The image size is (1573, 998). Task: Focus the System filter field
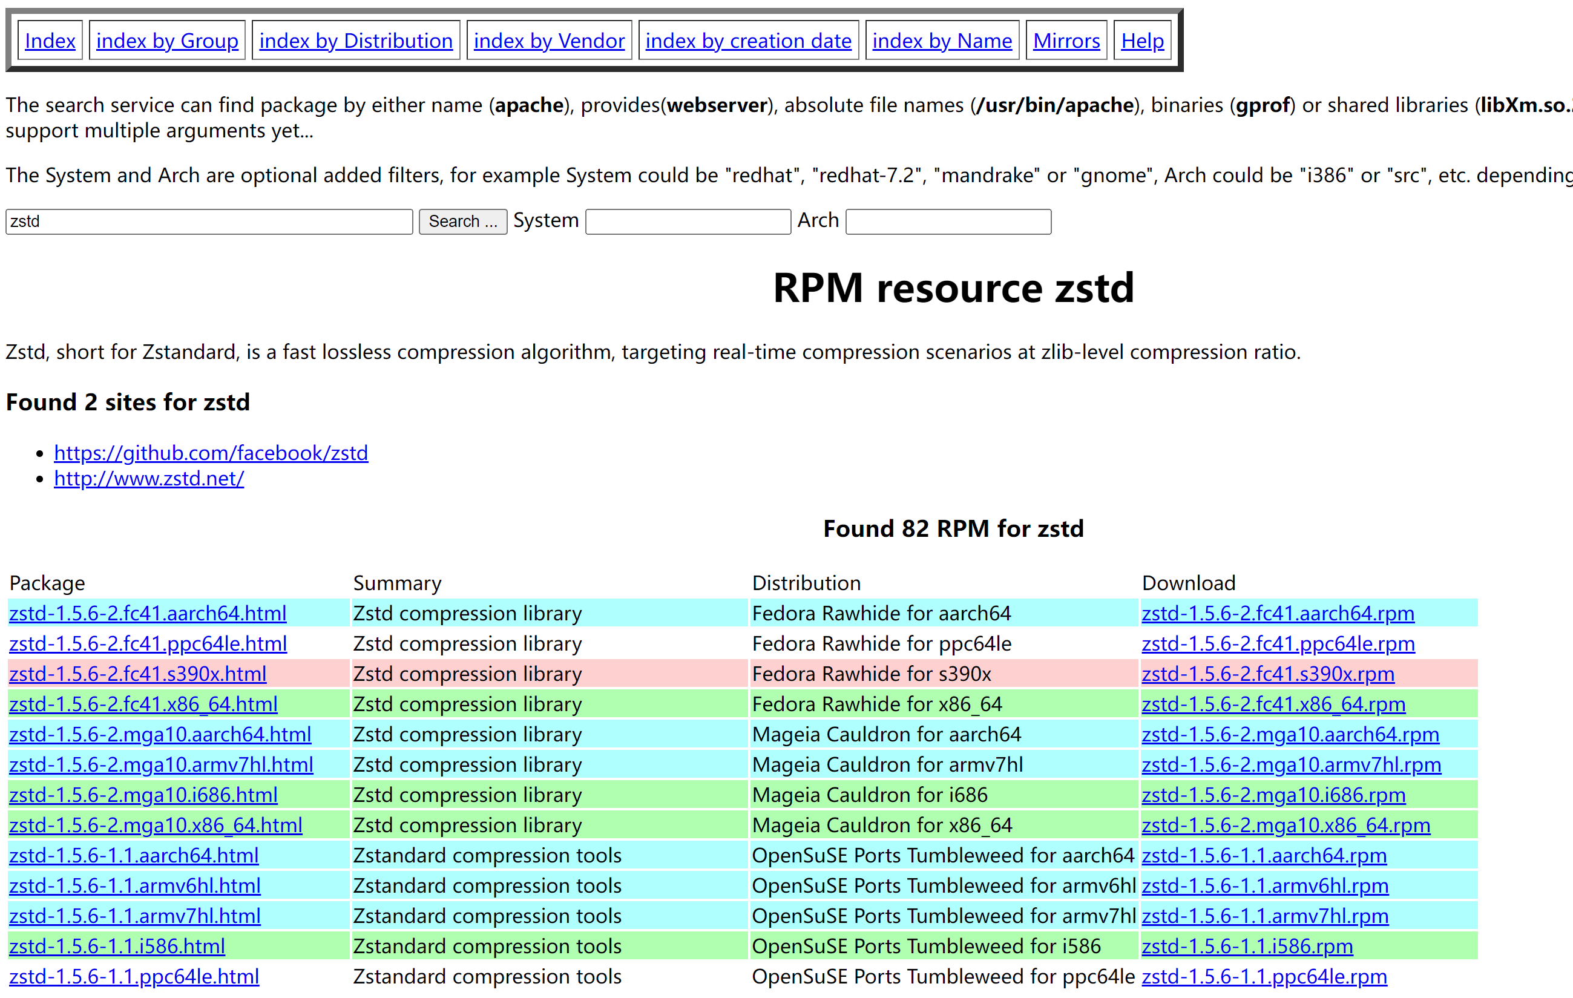coord(689,222)
